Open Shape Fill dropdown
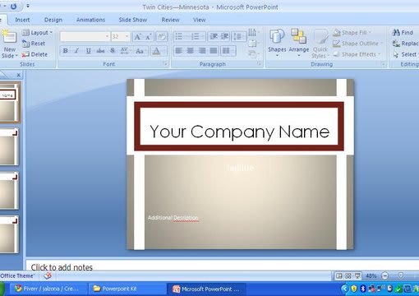The width and height of the screenshot is (419, 296). [x=352, y=33]
